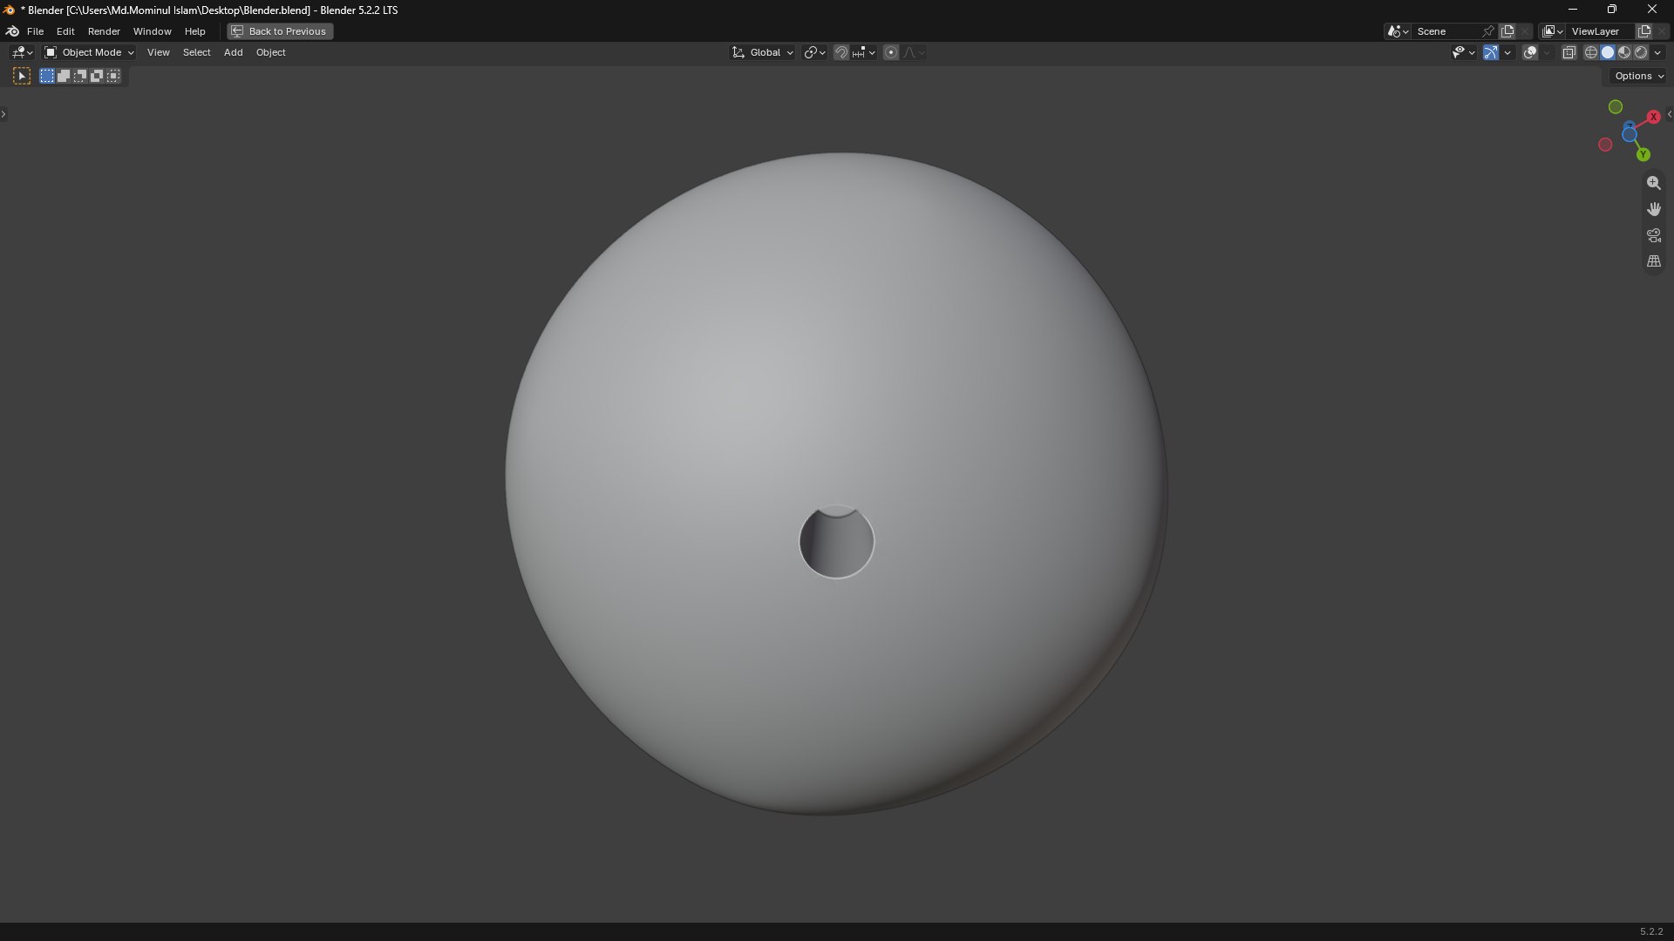Open the Window menu
1674x941 pixels.
click(152, 31)
